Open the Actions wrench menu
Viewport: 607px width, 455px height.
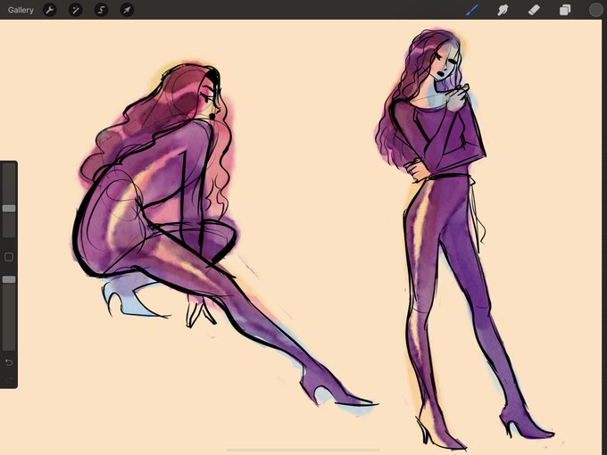click(50, 10)
